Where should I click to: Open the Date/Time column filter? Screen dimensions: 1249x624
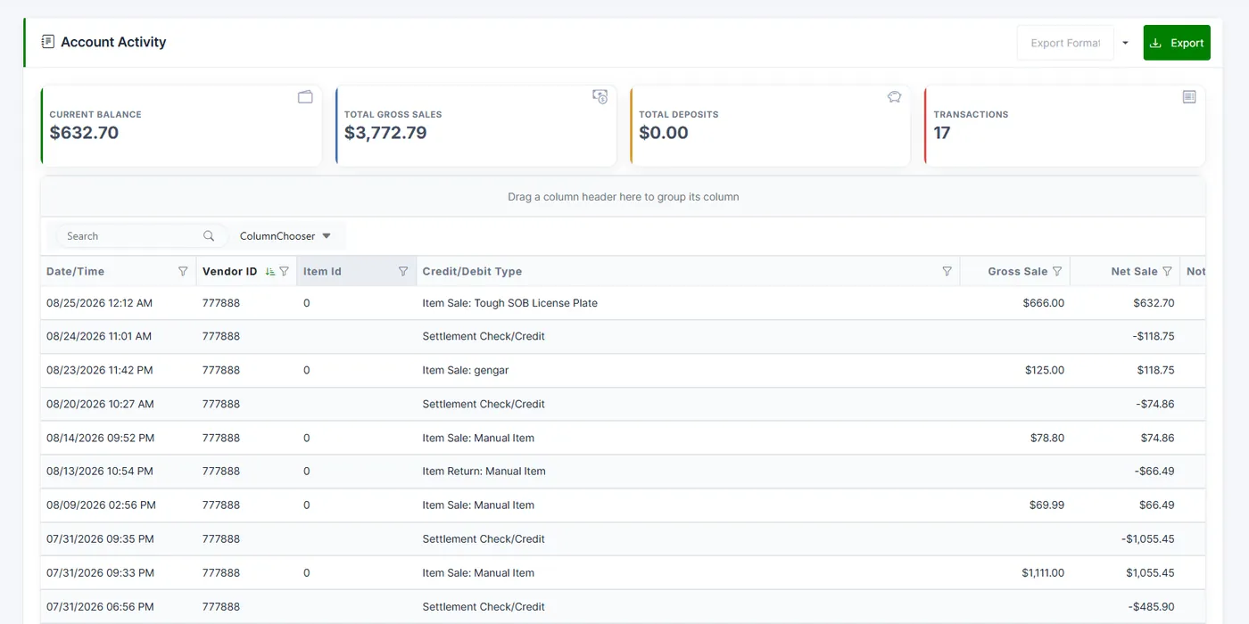[183, 271]
